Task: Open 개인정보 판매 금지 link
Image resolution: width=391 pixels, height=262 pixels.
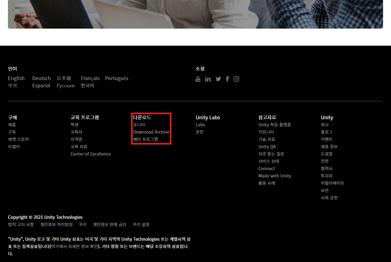Action: [x=109, y=225]
